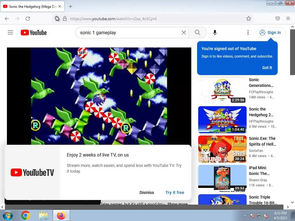Open a new browser tab
Screen dimensions: 295x221
pos(71,7)
